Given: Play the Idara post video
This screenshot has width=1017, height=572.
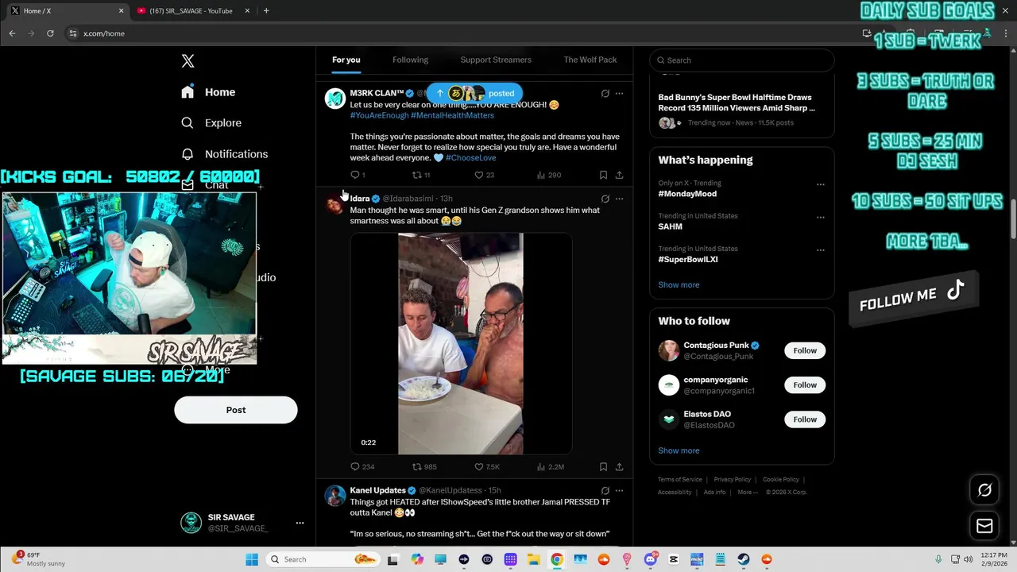Looking at the screenshot, I should click(461, 343).
